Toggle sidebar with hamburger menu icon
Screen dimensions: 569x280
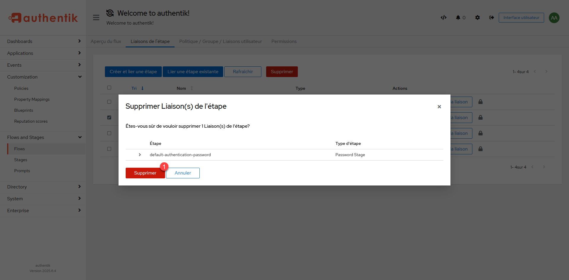point(96,17)
